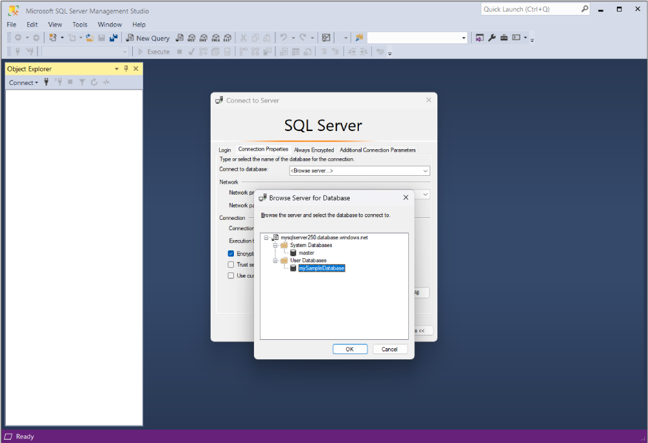648x443 pixels.
Task: Click Connect Object Explorer plug icon
Action: (x=46, y=82)
